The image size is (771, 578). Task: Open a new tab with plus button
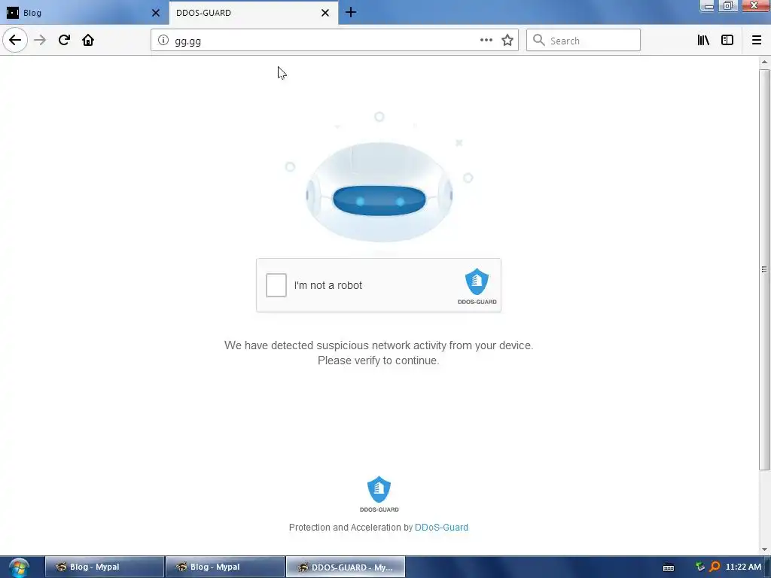pyautogui.click(x=351, y=12)
